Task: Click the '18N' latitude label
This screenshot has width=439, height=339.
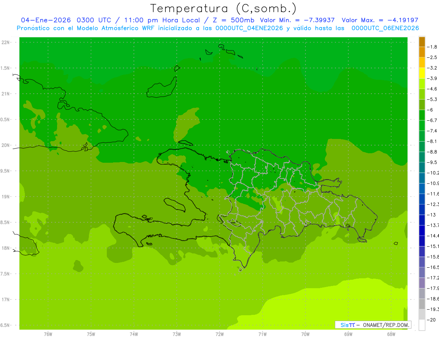Action: coord(6,248)
